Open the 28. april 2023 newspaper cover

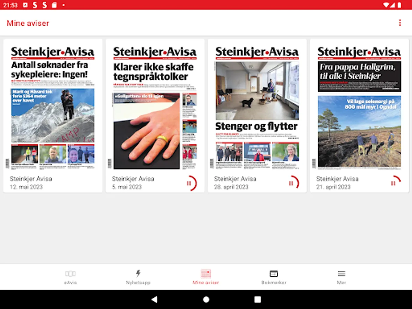tap(257, 107)
